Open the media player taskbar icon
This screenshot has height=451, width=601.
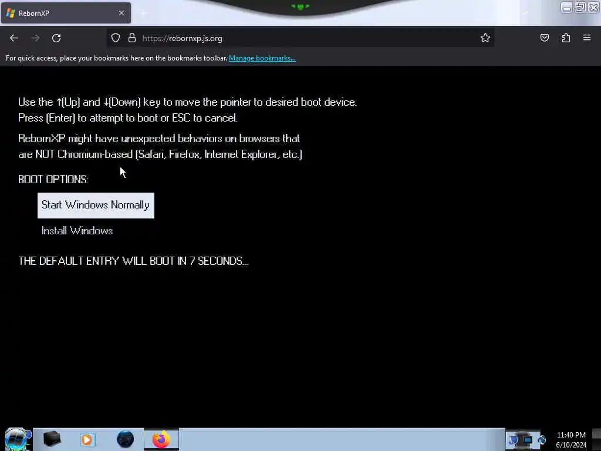pyautogui.click(x=87, y=439)
